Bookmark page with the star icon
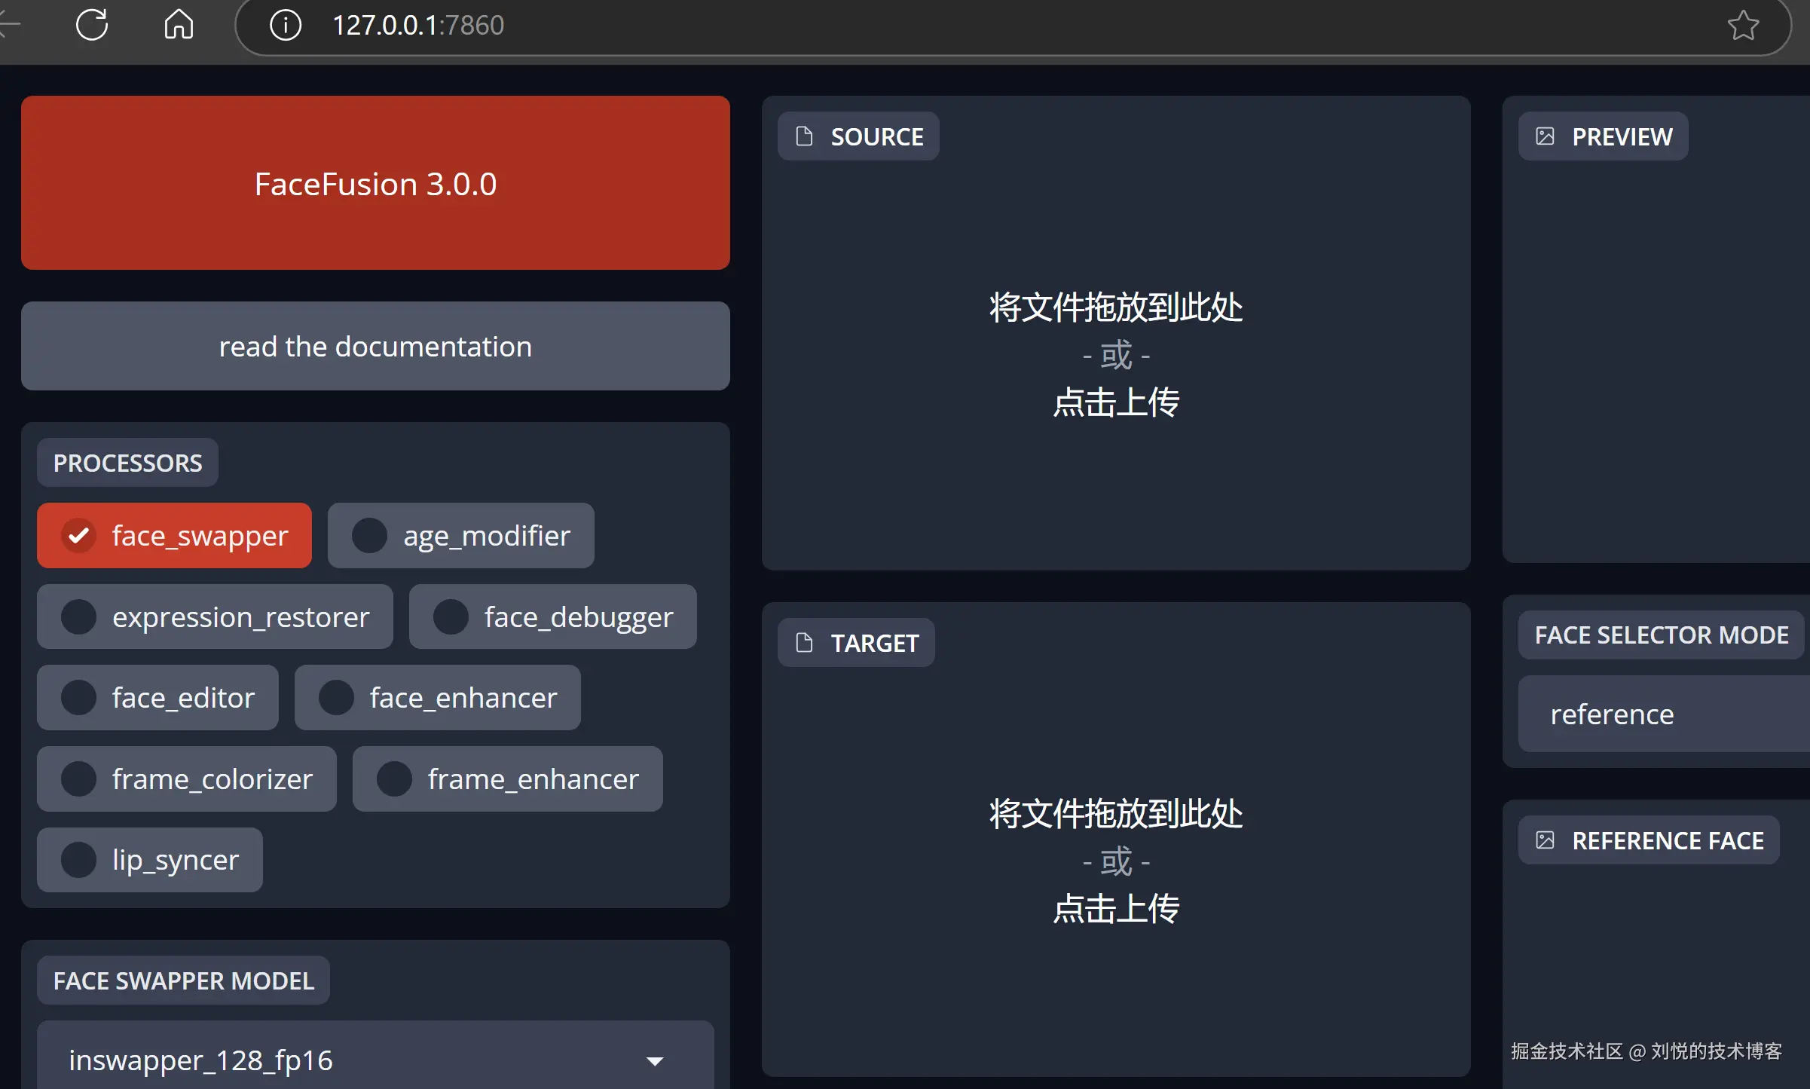Screen dimensions: 1810x1089 click(x=1742, y=26)
